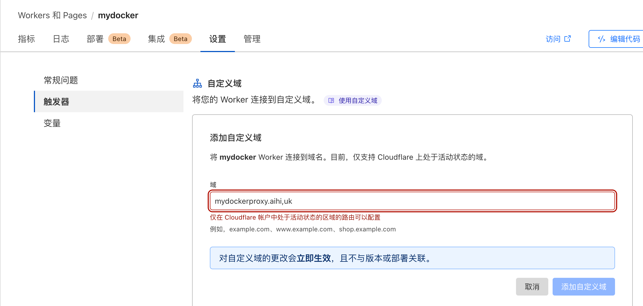The height and width of the screenshot is (306, 643).
Task: Select 常规问题 in the settings sidebar
Action: 61,80
